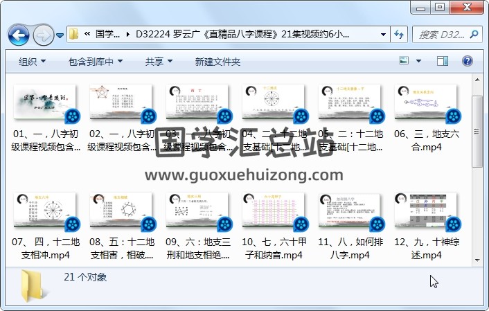Click the file name 09、六：地支三刑和地支相绝
Viewport: 489px width, 311px height.
(x=197, y=248)
